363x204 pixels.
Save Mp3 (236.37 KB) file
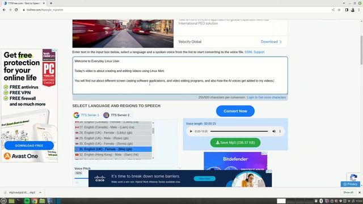pos(235,143)
